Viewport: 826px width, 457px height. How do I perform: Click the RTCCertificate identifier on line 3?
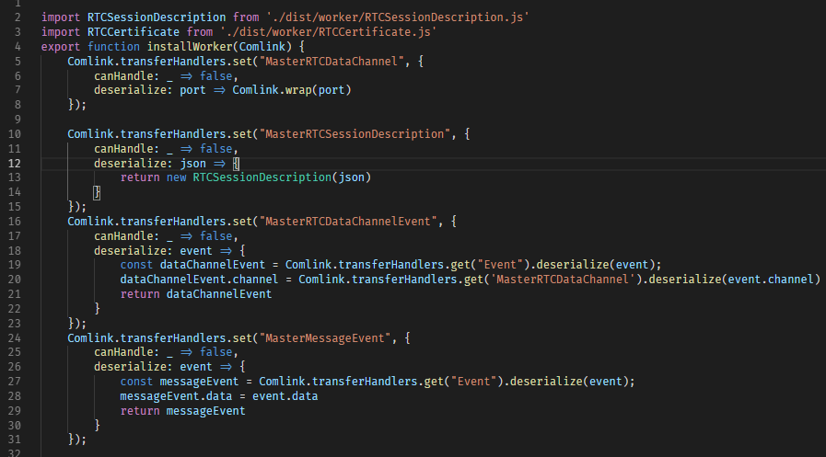[x=134, y=32]
